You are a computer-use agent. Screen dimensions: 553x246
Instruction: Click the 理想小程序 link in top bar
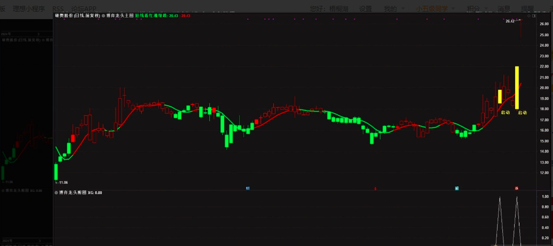pos(29,9)
